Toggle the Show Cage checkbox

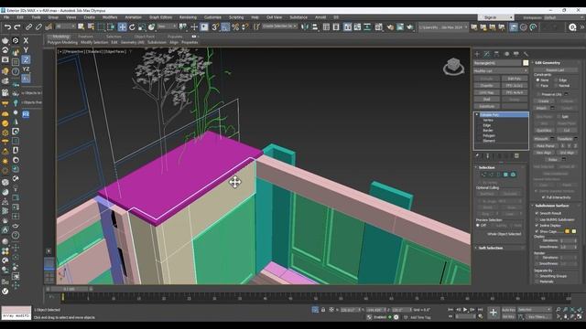tap(537, 231)
